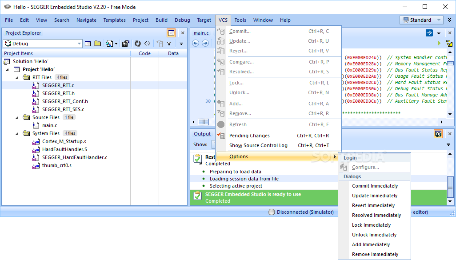Screen dimensions: 456x260
Task: Click the green check clipboard icon in ready row
Action: click(198, 196)
